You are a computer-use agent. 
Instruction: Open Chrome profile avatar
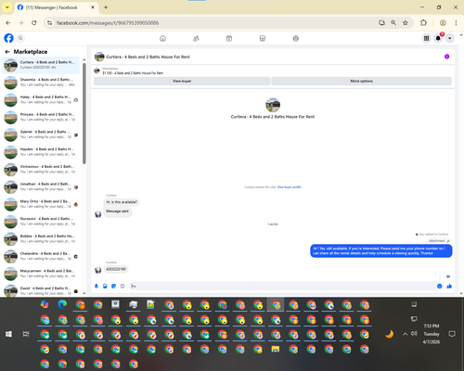443,23
